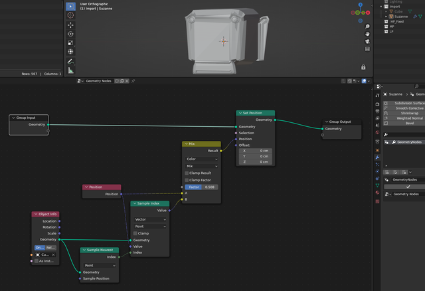Click the parent node tree arrow icon
425x291 pixels.
coord(343,81)
